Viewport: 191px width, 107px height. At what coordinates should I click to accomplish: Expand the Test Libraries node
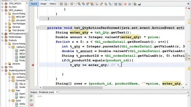pyautogui.click(x=6, y=30)
